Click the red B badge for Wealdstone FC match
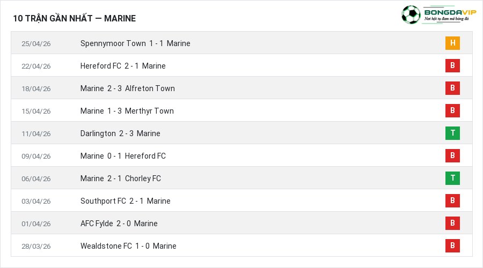This screenshot has width=483, height=268. tap(452, 245)
